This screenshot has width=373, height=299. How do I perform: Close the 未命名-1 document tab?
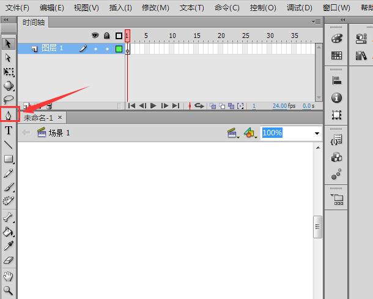60,117
